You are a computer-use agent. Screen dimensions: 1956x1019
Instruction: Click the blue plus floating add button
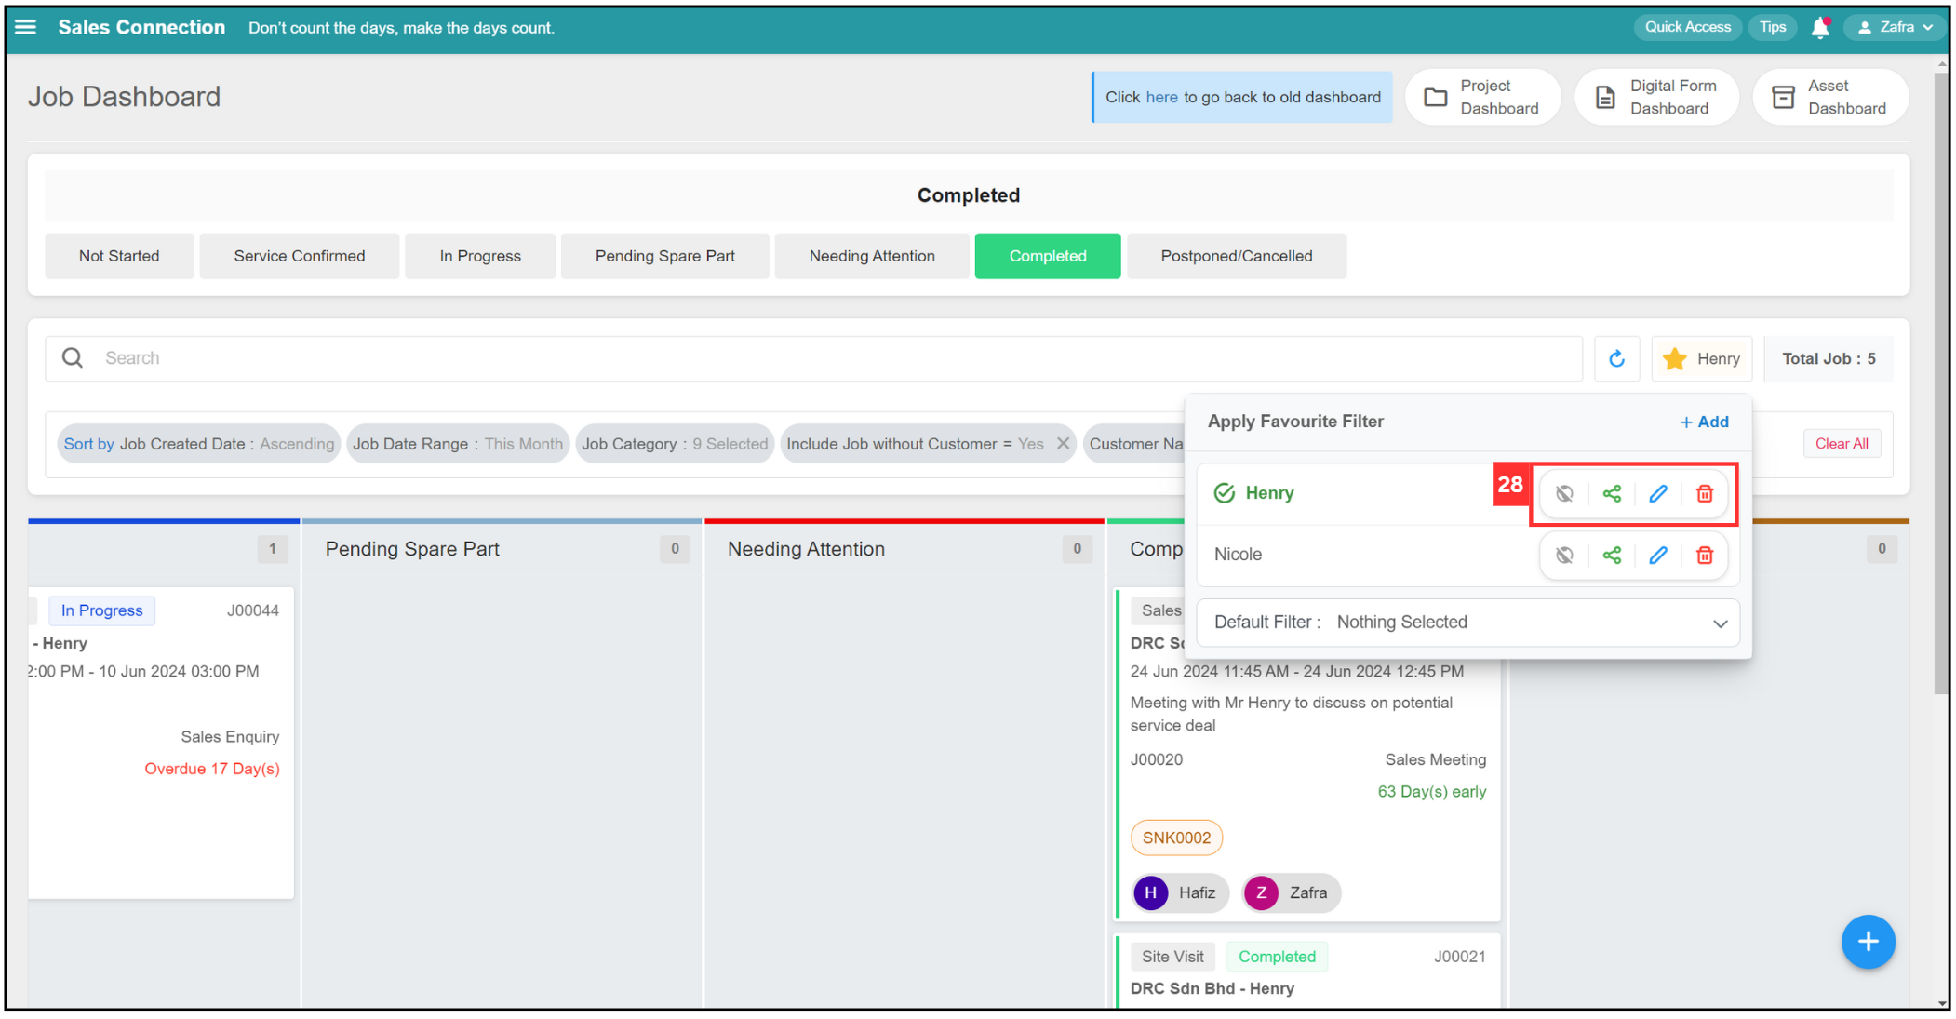click(x=1868, y=942)
